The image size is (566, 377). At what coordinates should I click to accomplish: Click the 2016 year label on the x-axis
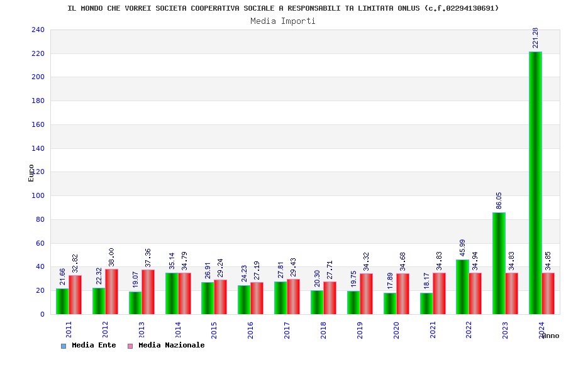pos(251,330)
